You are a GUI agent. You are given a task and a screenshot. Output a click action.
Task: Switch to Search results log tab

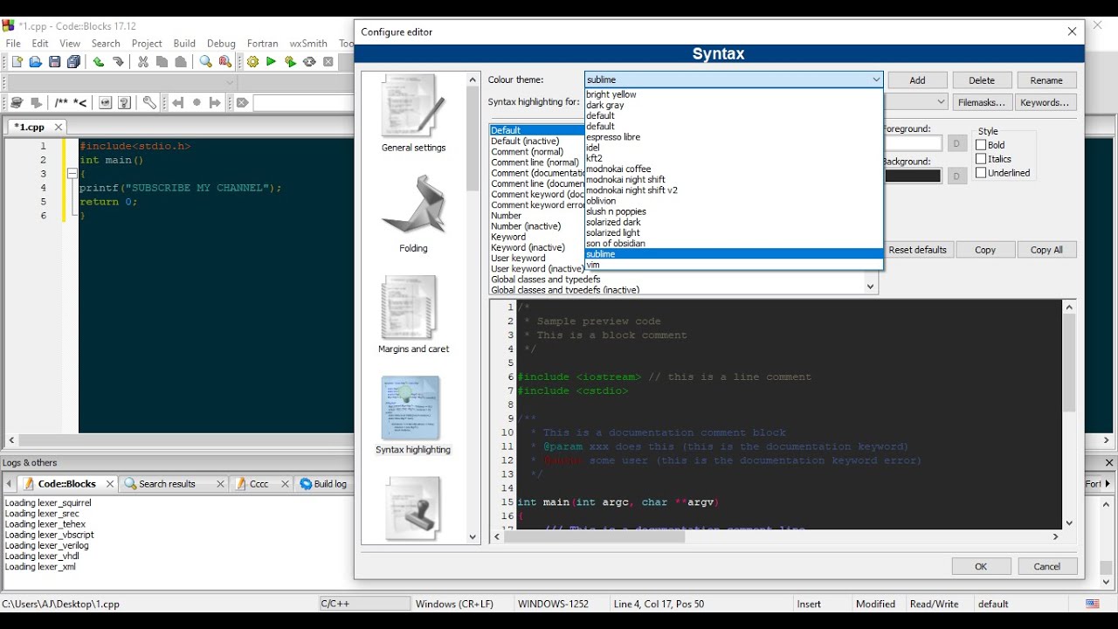click(x=174, y=483)
